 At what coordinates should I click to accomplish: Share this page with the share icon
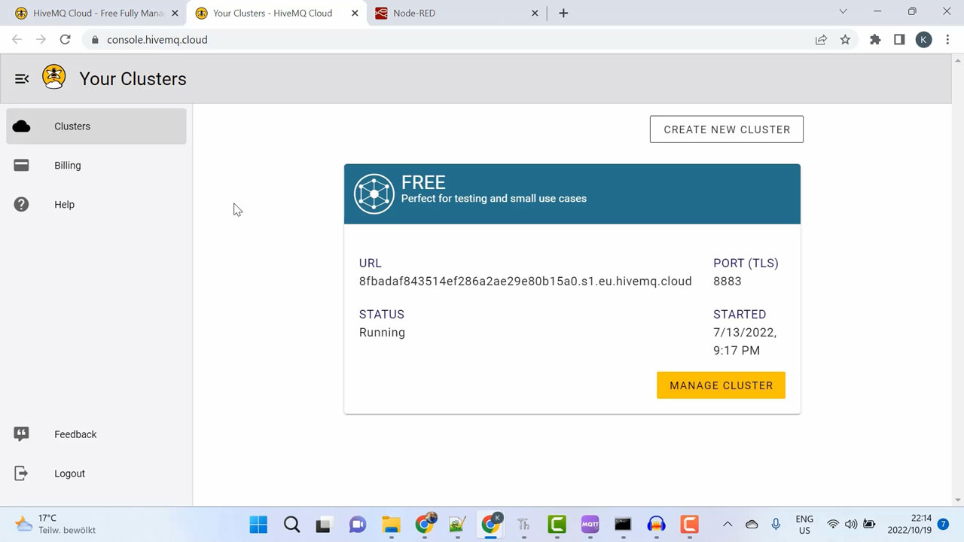click(x=821, y=40)
